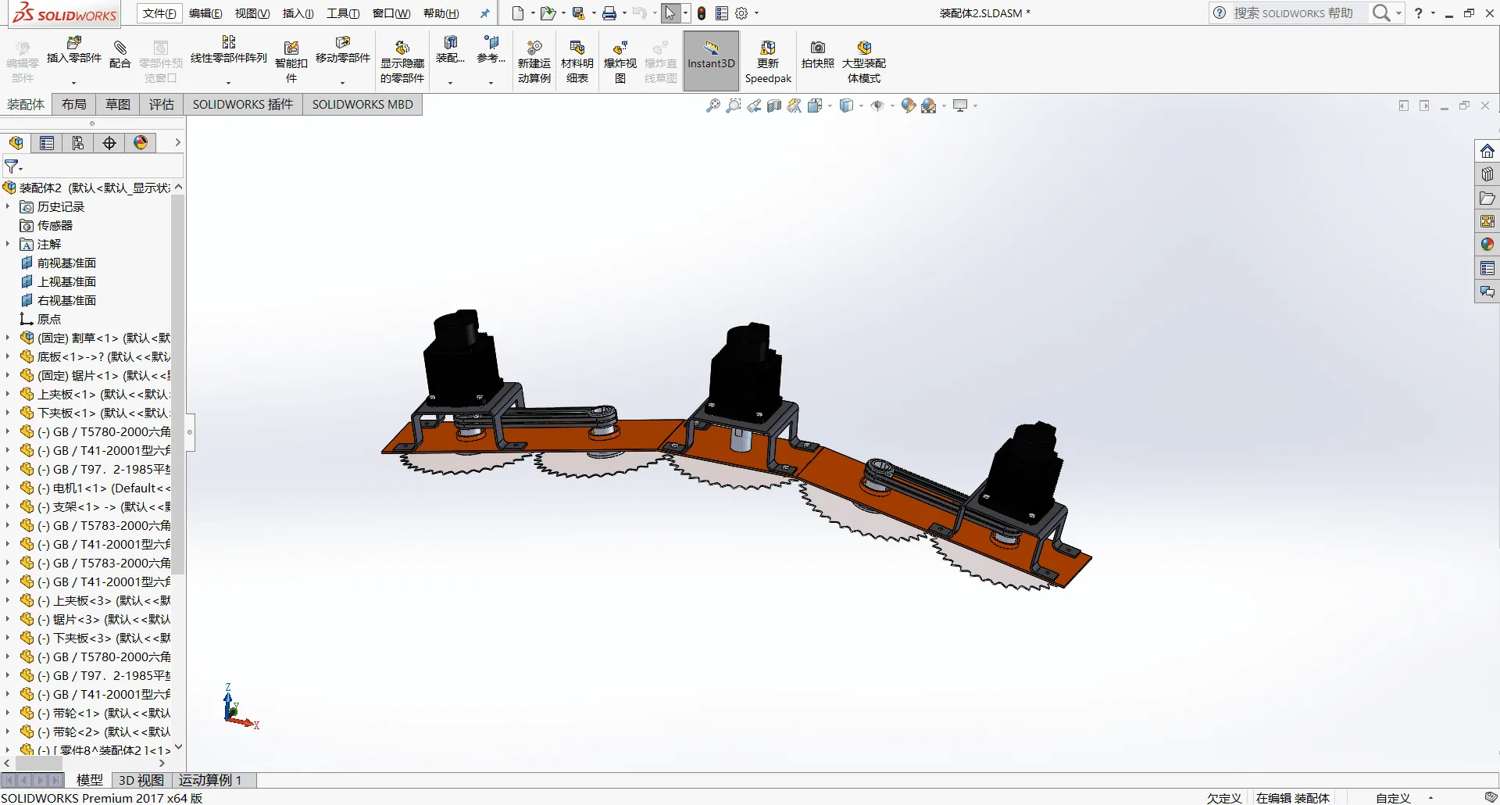Open the ConfigurationManager tab icon
Viewport: 1500px width, 805px height.
click(78, 143)
